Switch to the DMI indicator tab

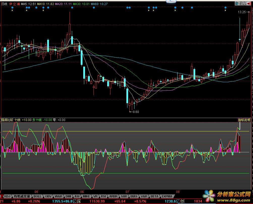68,196
